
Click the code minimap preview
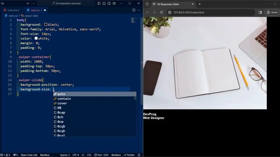(135, 20)
